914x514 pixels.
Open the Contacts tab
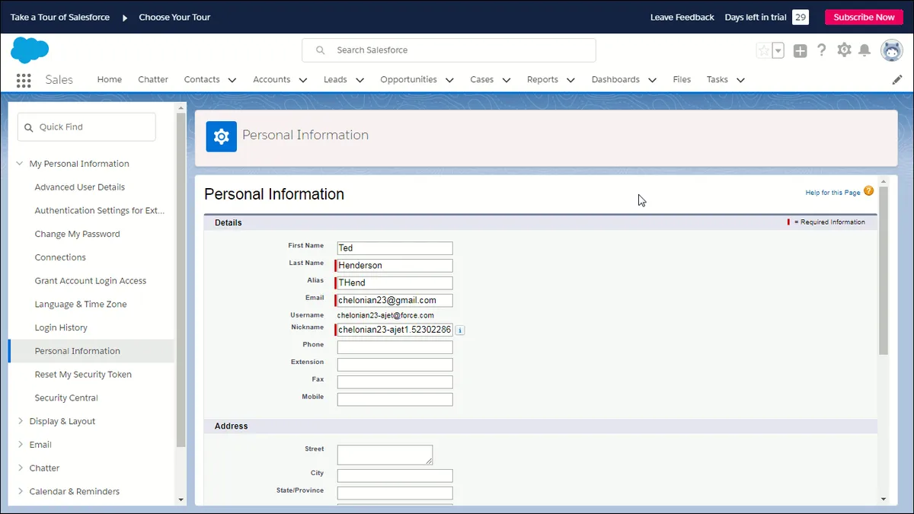point(202,79)
